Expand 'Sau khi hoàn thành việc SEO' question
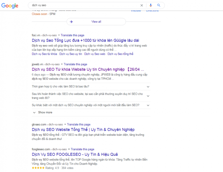223x172 pixels. tap(91, 96)
